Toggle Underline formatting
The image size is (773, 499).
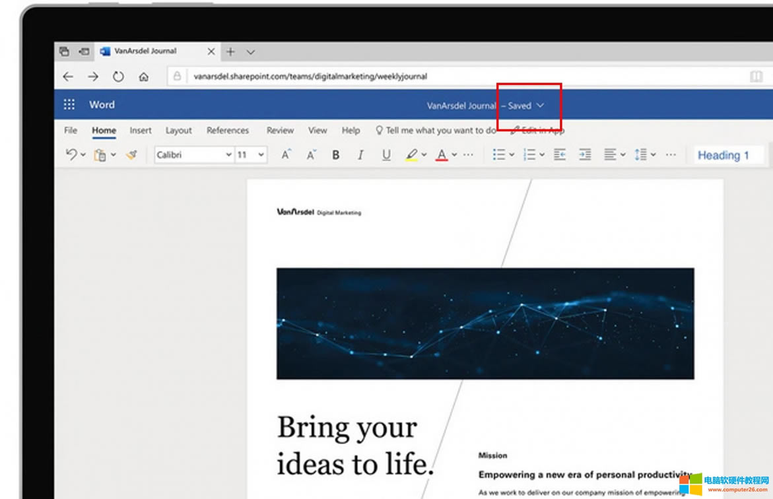pyautogui.click(x=386, y=155)
